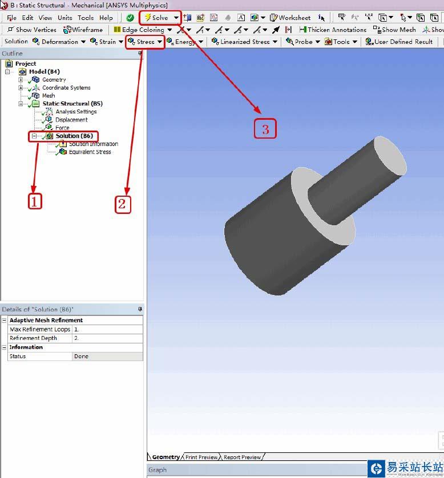Edit Max Refinement Loops value field
The image size is (444, 478).
click(107, 329)
